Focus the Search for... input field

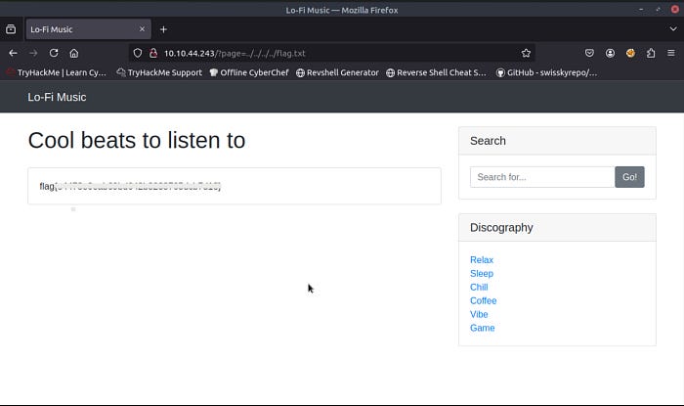542,177
